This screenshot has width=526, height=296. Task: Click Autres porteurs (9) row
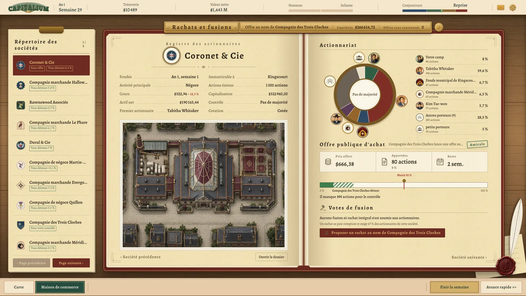tap(452, 117)
